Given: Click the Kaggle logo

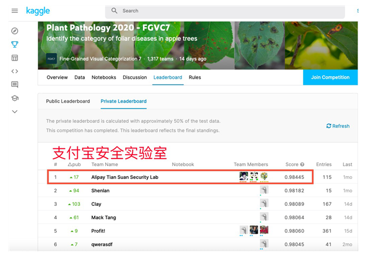Looking at the screenshot, I should click(38, 10).
